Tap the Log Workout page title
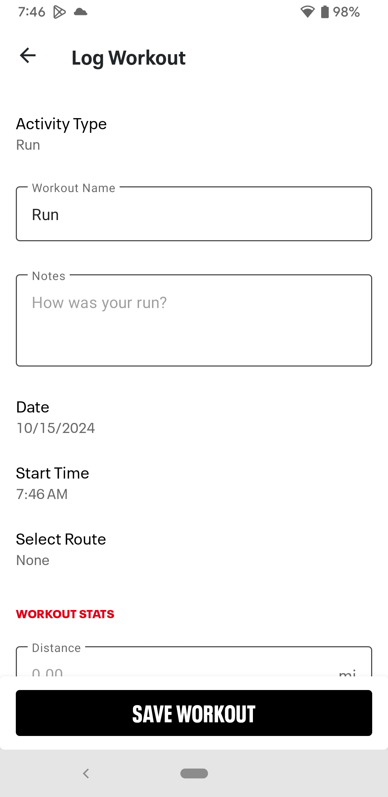 129,58
